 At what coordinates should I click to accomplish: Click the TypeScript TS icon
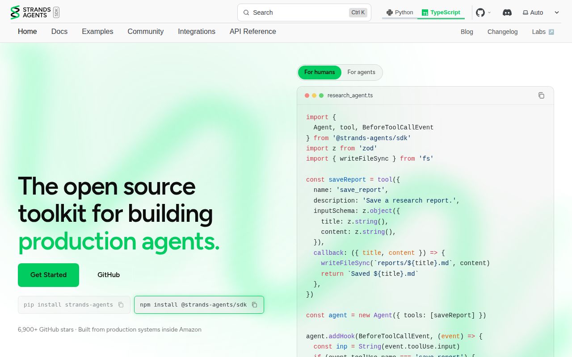(x=425, y=12)
